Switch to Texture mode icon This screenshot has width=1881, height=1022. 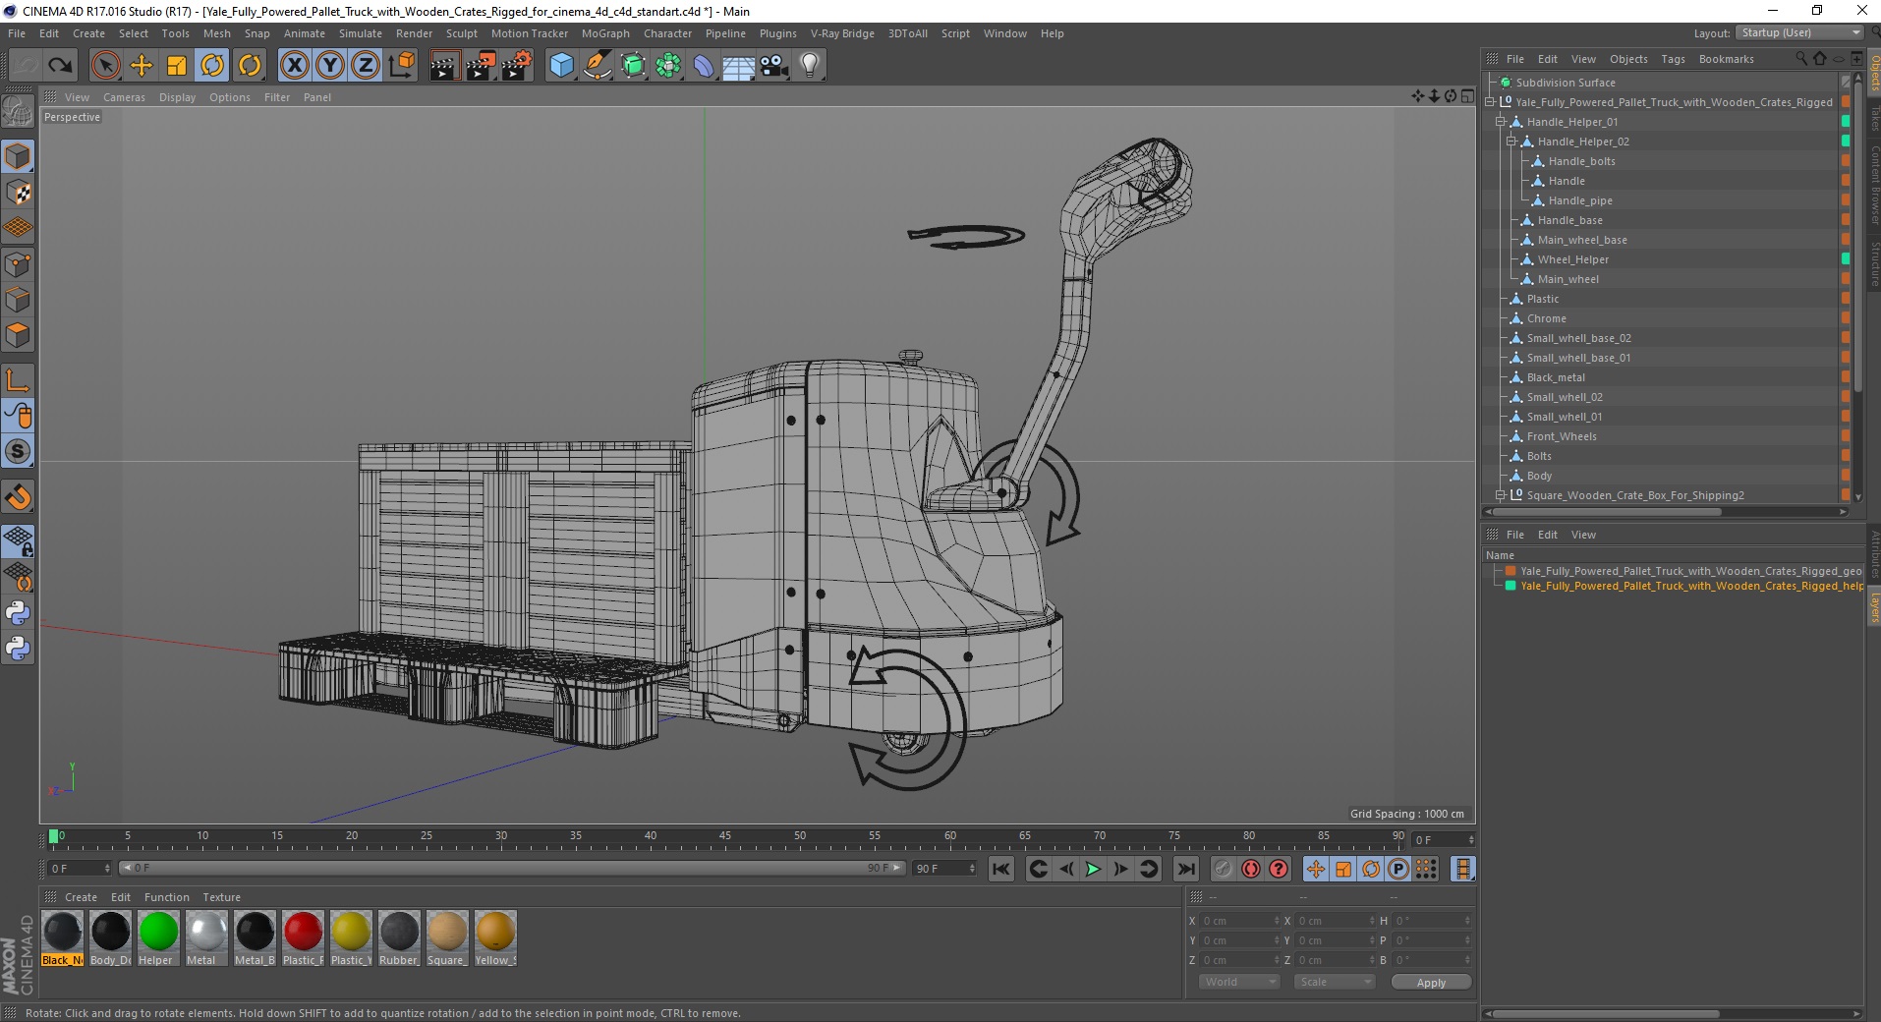(x=18, y=193)
